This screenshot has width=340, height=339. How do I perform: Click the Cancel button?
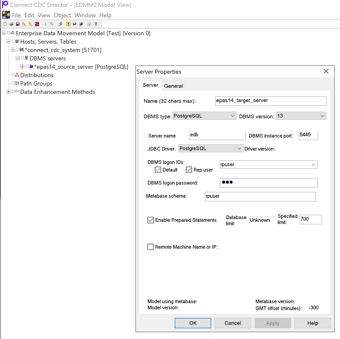coord(233,323)
